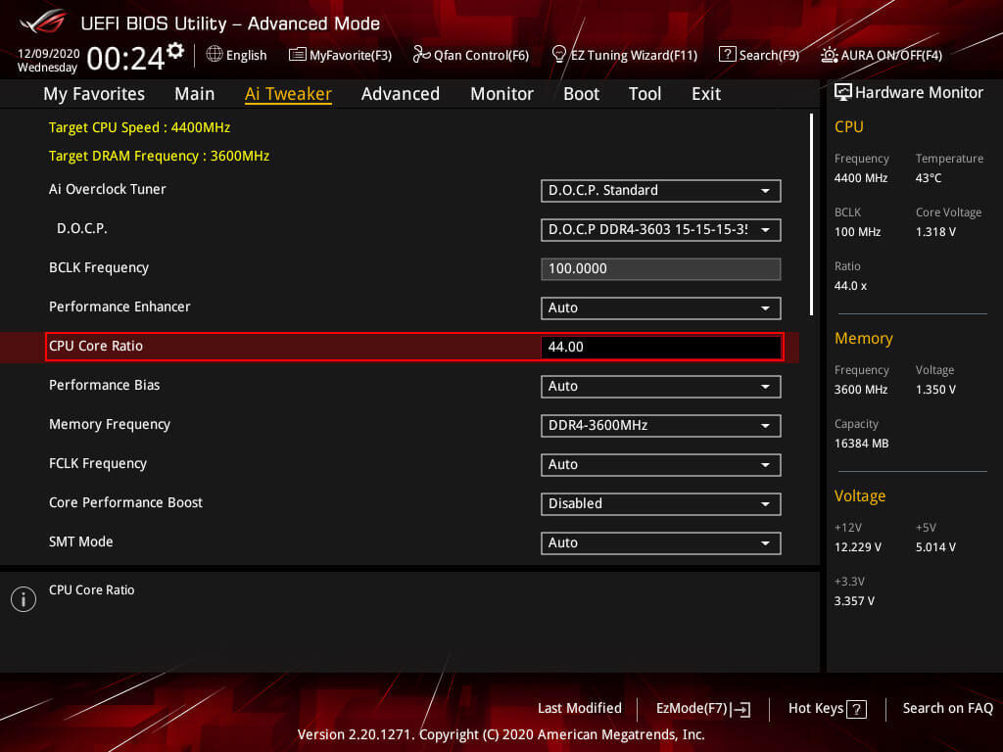
Task: Show the Hot Keys list
Action: (828, 709)
